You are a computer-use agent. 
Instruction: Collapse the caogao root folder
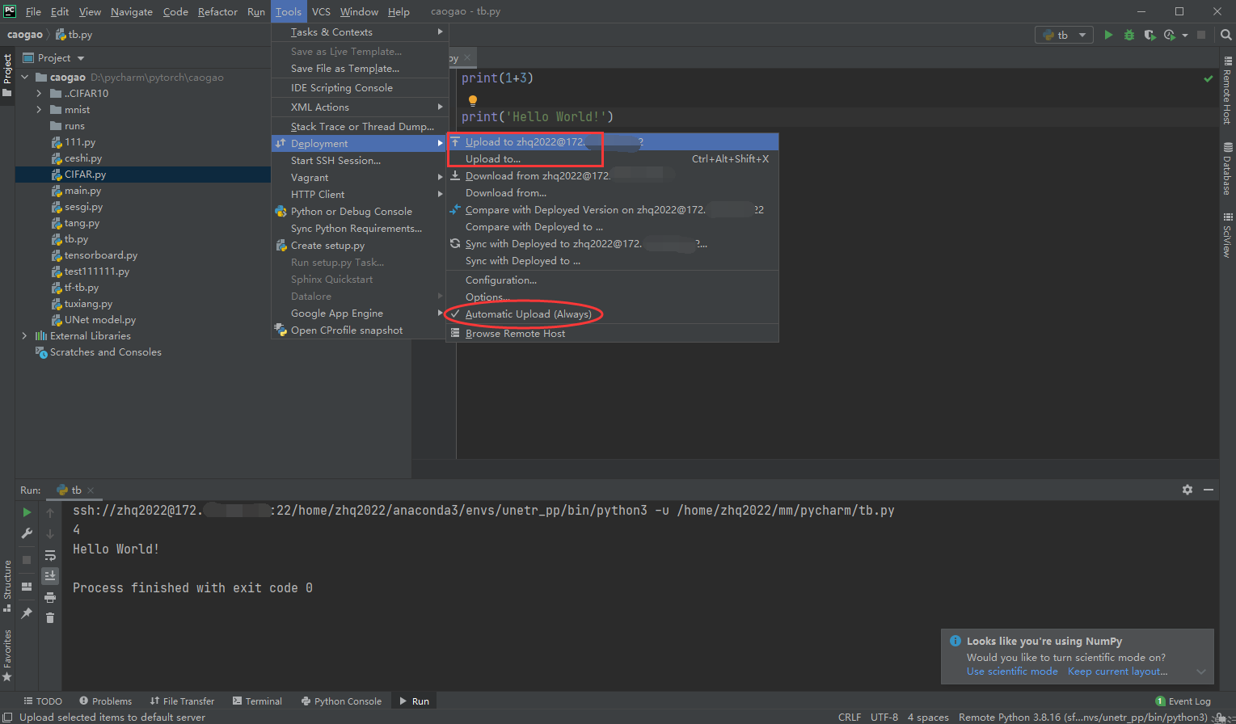point(25,78)
